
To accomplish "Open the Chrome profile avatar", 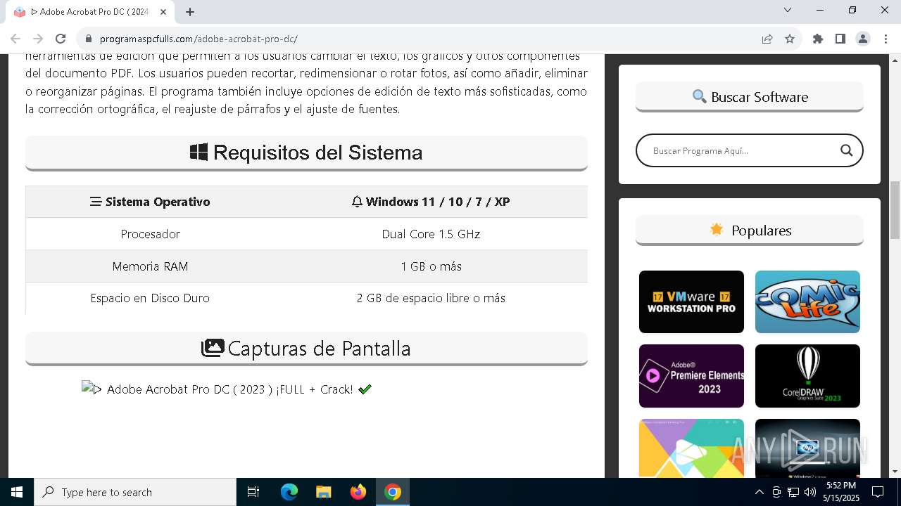I will coord(863,39).
